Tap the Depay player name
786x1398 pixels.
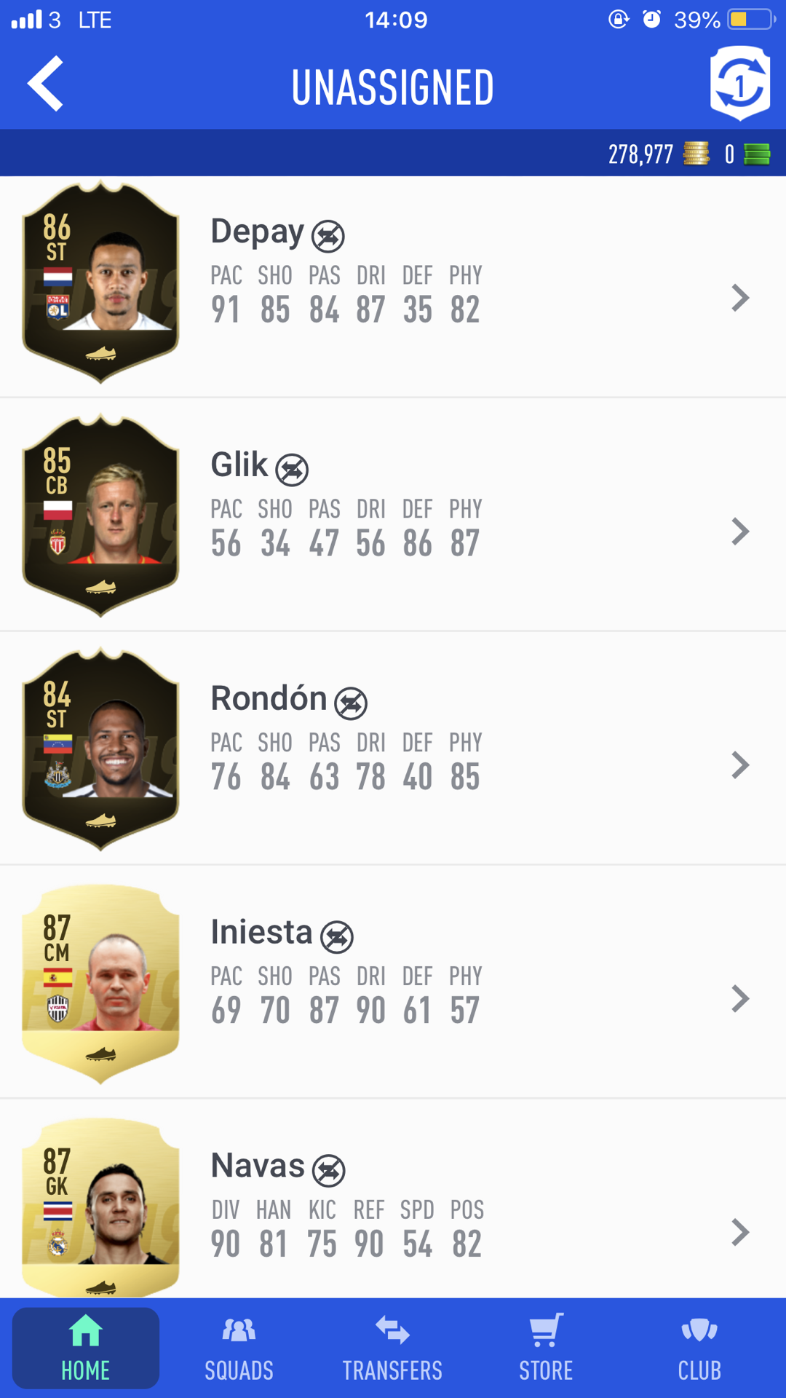coord(257,232)
